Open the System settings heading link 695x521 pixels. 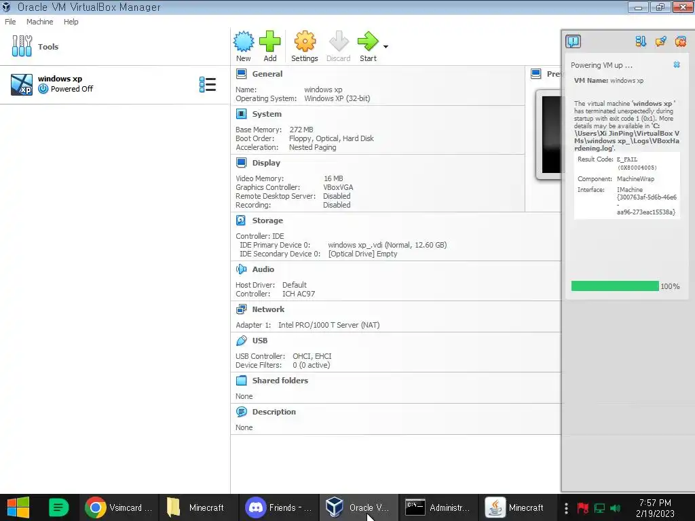[267, 114]
